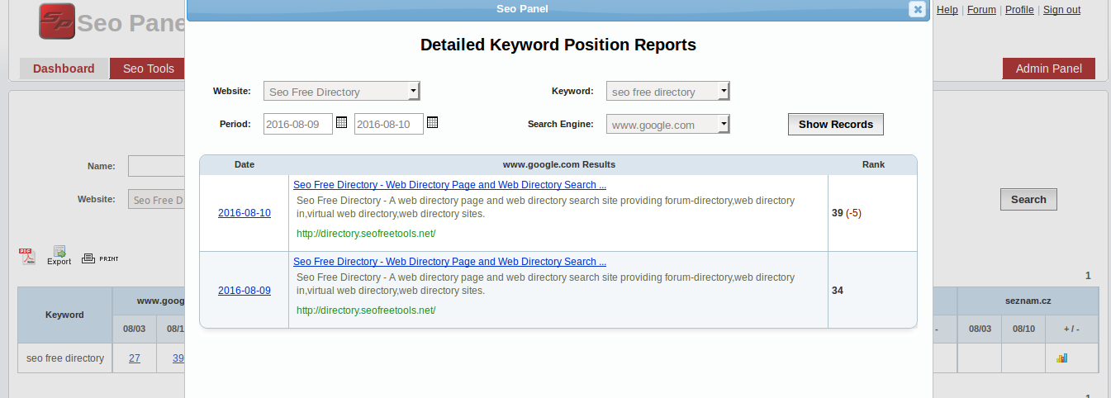The height and width of the screenshot is (398, 1111).
Task: Click the www.google.com Results column header
Action: (559, 164)
